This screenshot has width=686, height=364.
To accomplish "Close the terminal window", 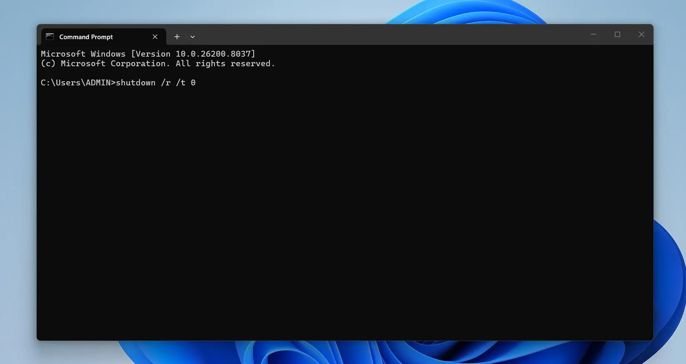I will coord(641,35).
